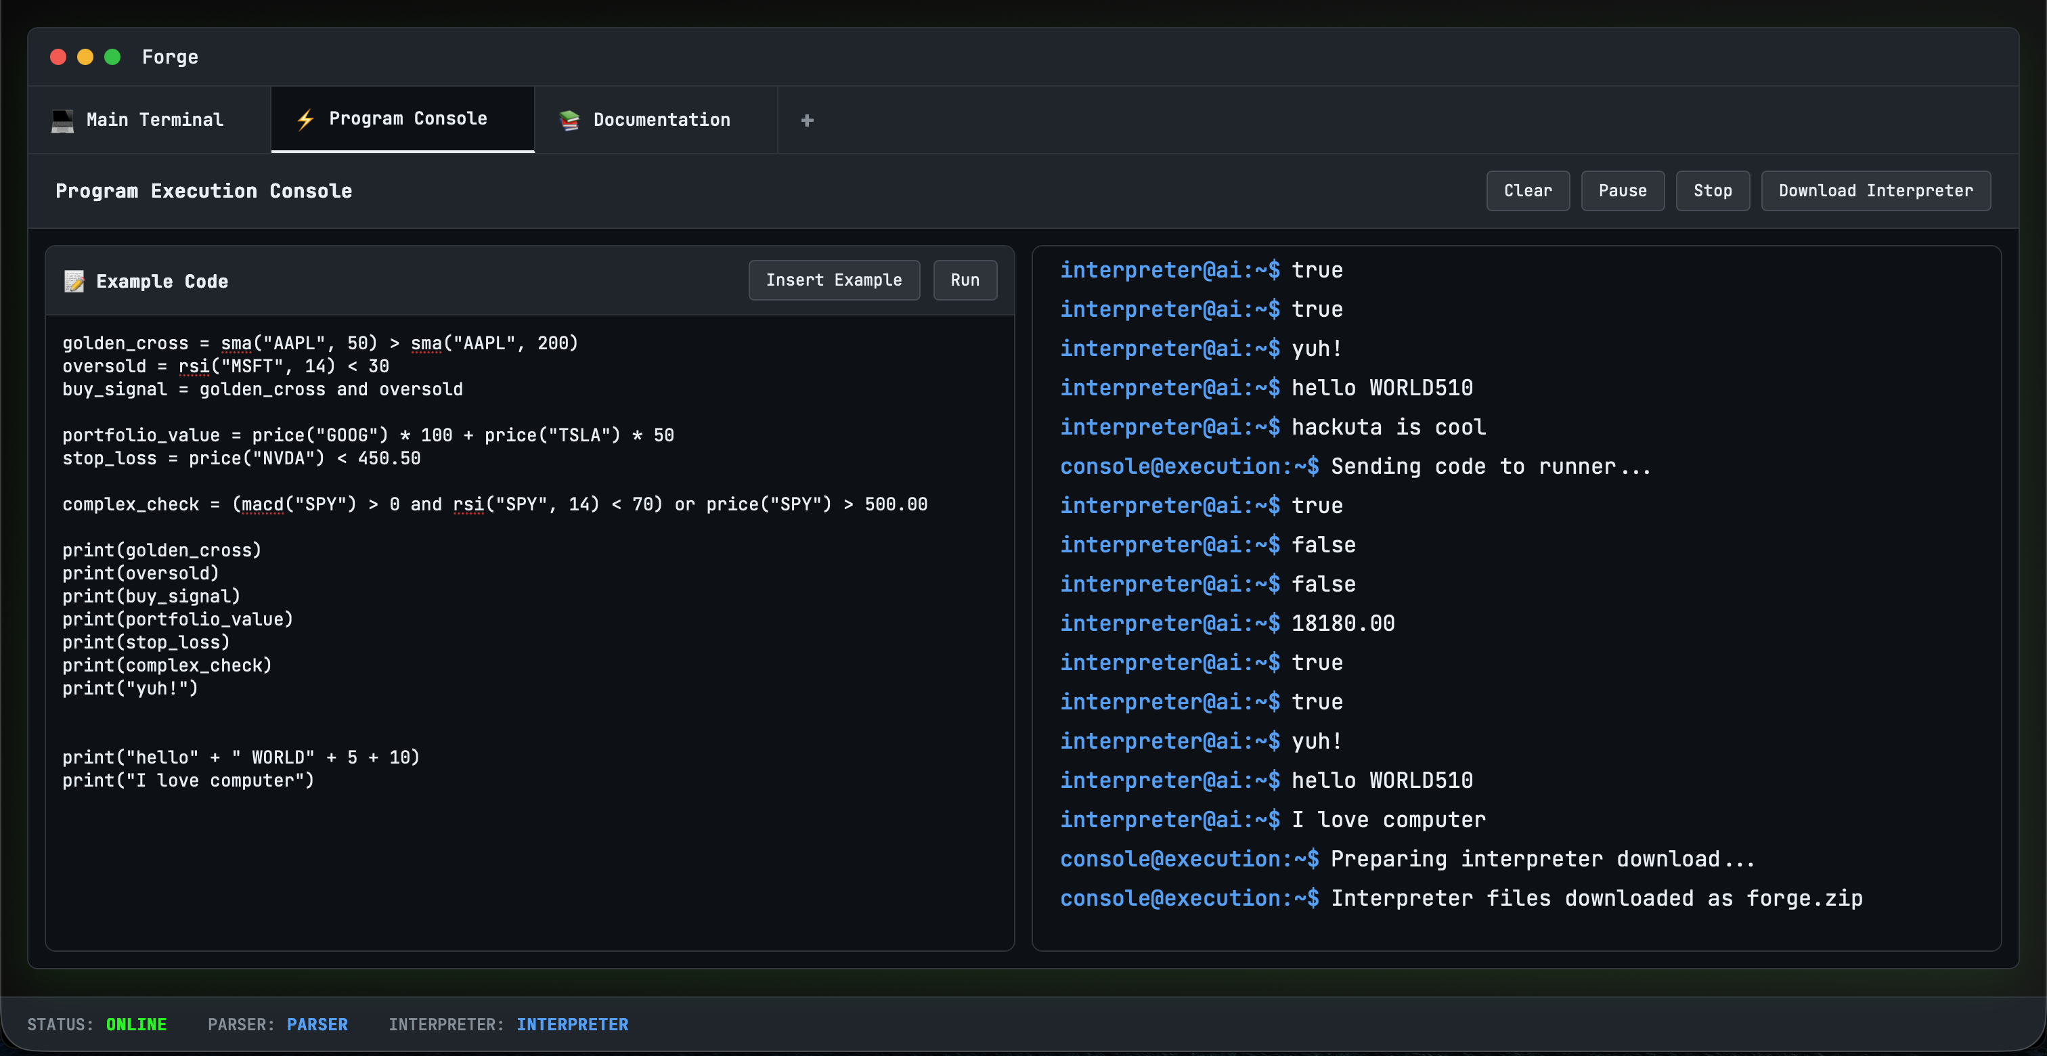Click the books icon on Documentation tab
This screenshot has width=2047, height=1056.
tap(569, 120)
